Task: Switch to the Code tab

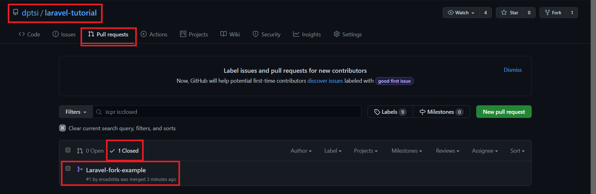Action: (x=29, y=34)
